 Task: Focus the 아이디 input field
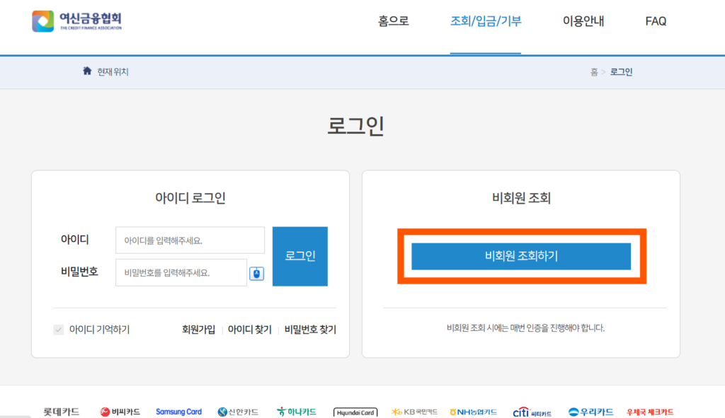(190, 240)
